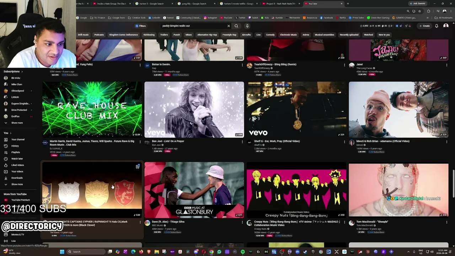Select the Alternative Hip Hop chip

(207, 35)
